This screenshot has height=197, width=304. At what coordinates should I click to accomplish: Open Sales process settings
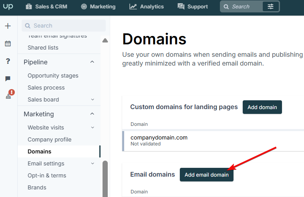46,88
